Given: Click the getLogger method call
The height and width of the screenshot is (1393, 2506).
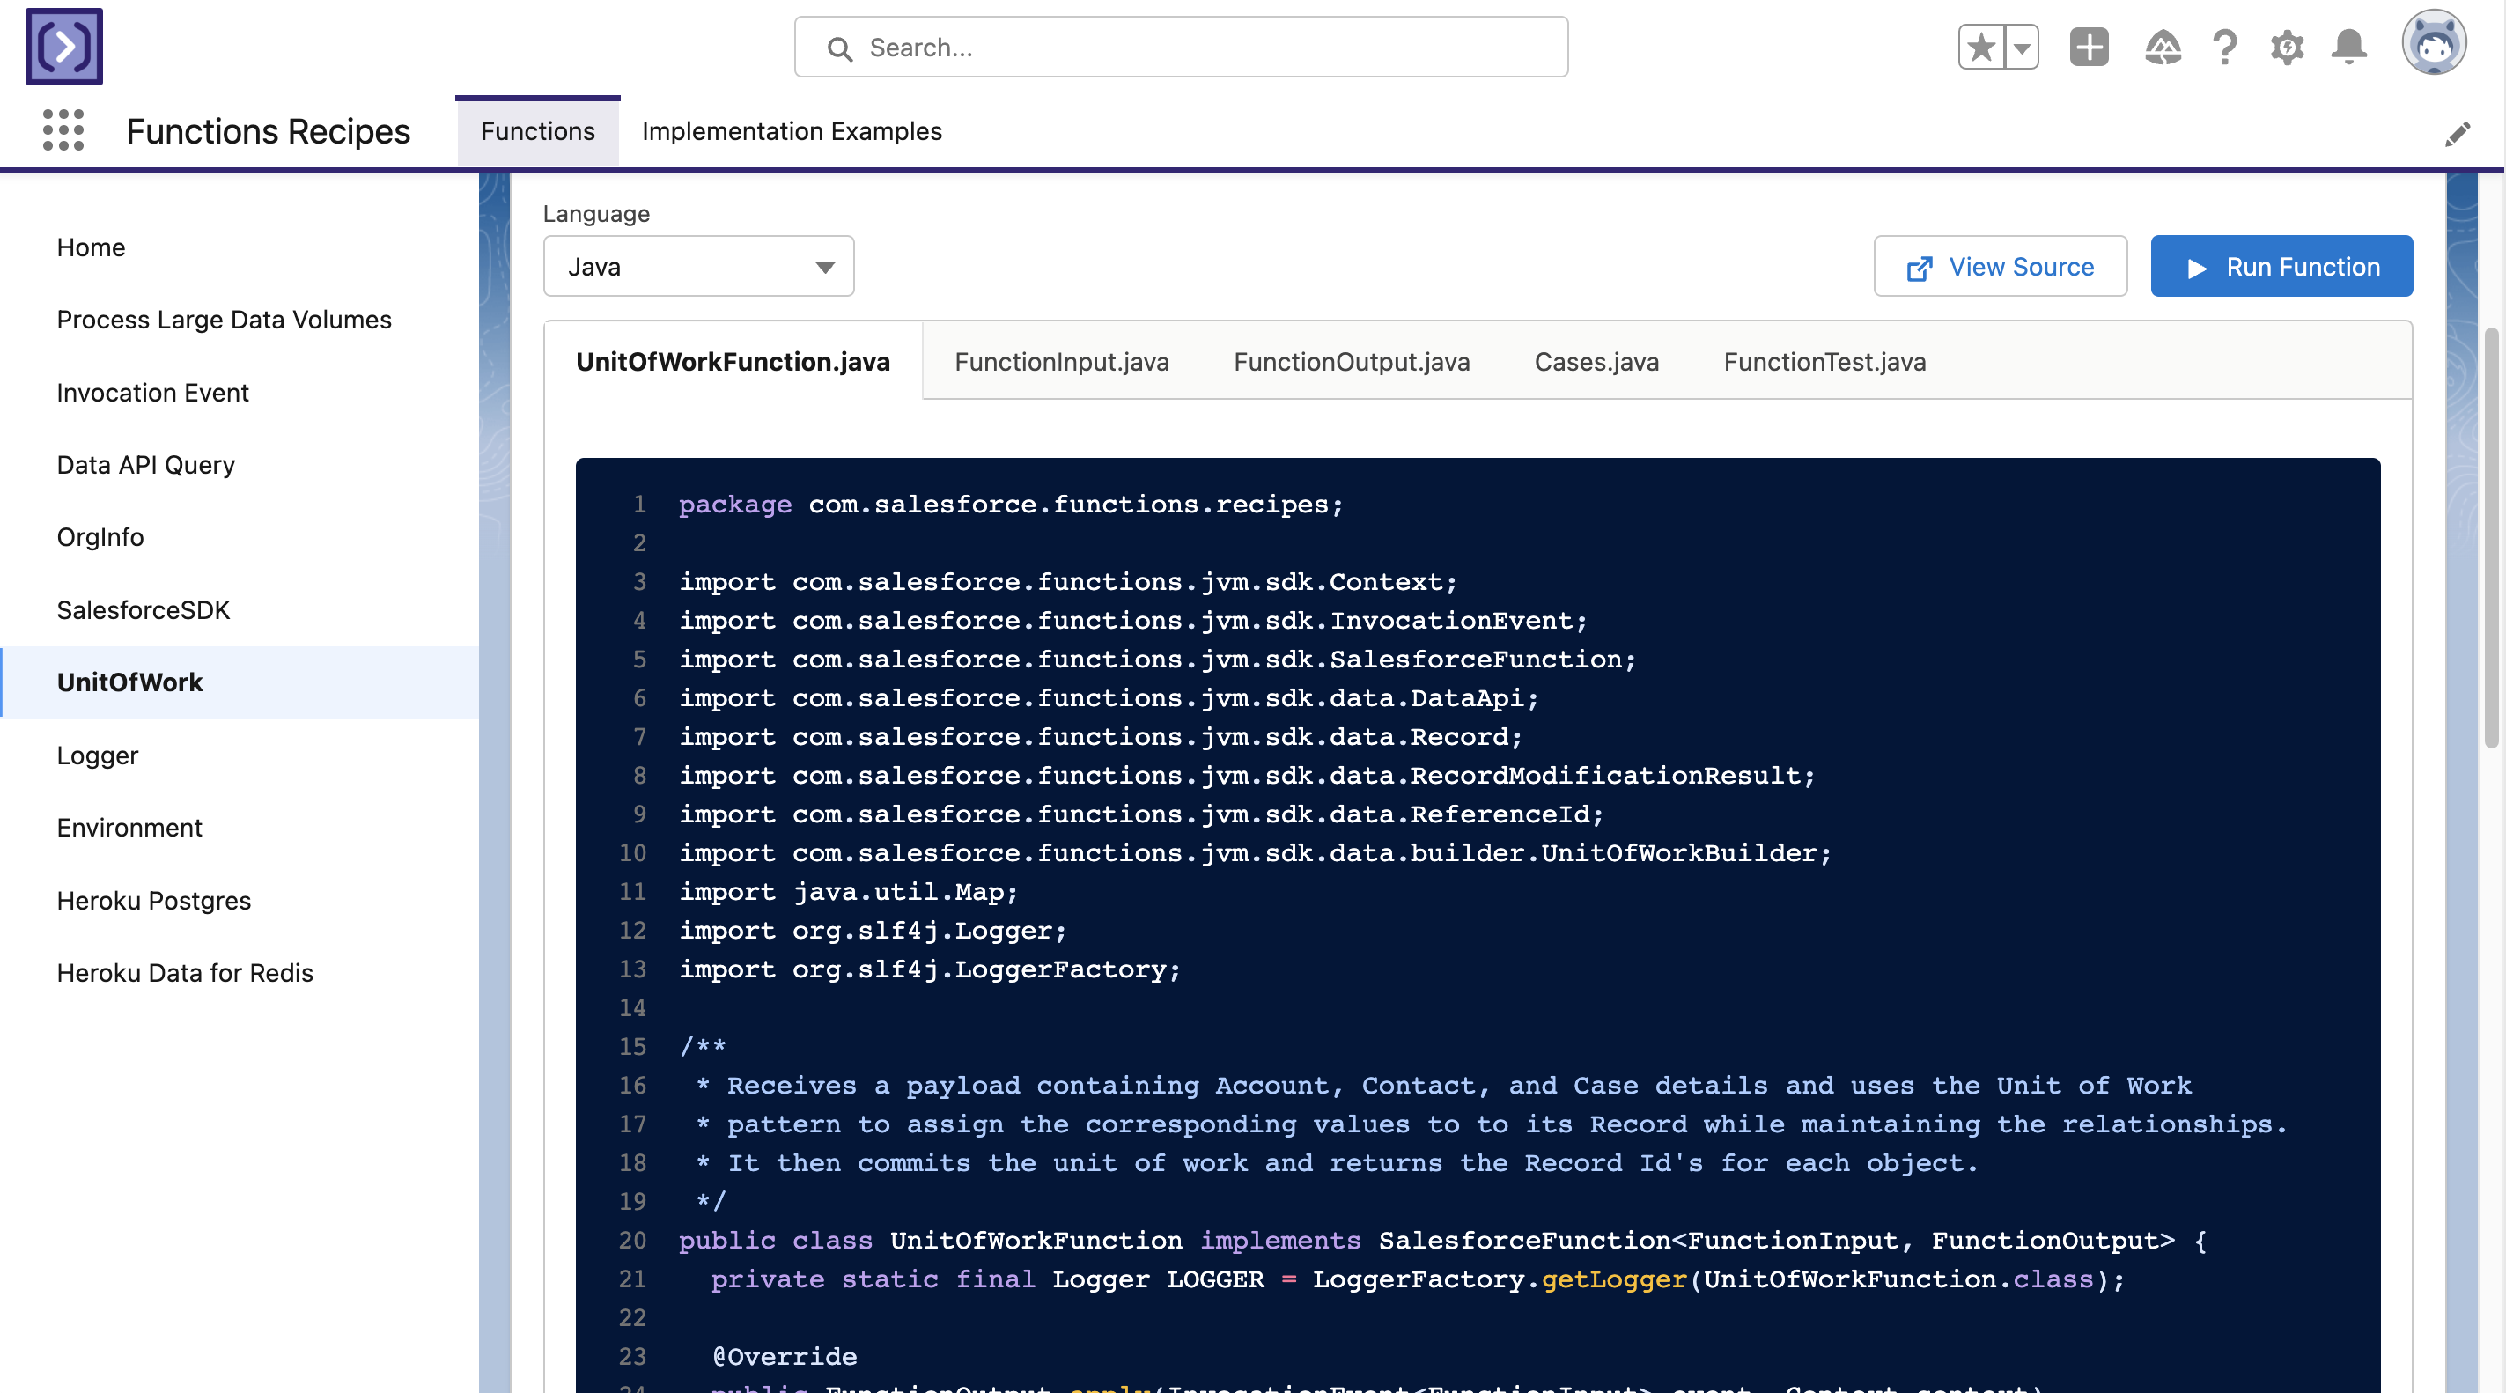Looking at the screenshot, I should point(1613,1279).
